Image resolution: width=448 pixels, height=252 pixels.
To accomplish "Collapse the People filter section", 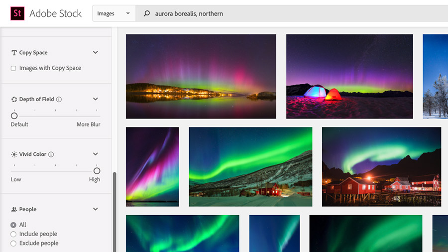I will [x=96, y=209].
